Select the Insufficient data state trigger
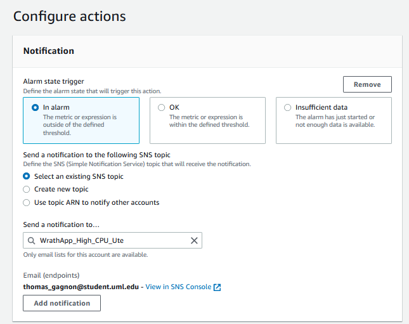 pos(288,108)
